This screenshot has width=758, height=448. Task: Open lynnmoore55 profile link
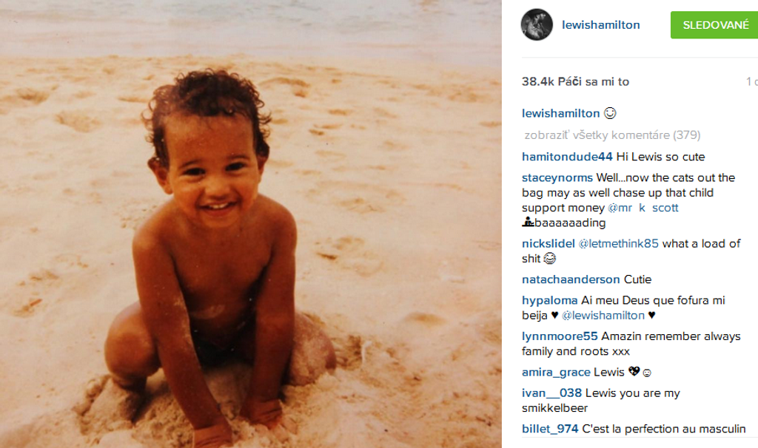pyautogui.click(x=560, y=336)
